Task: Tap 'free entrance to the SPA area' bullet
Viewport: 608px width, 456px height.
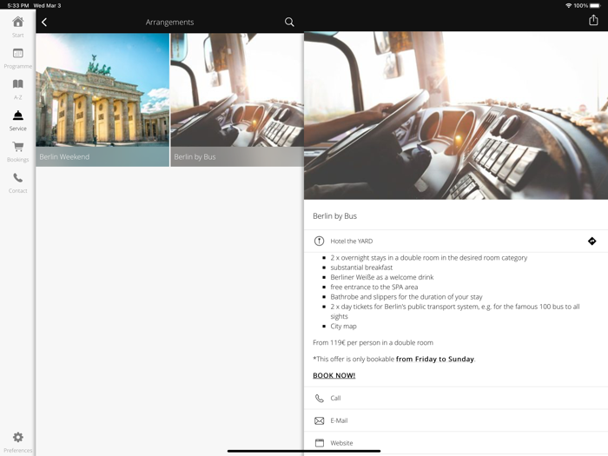Action: coord(374,287)
